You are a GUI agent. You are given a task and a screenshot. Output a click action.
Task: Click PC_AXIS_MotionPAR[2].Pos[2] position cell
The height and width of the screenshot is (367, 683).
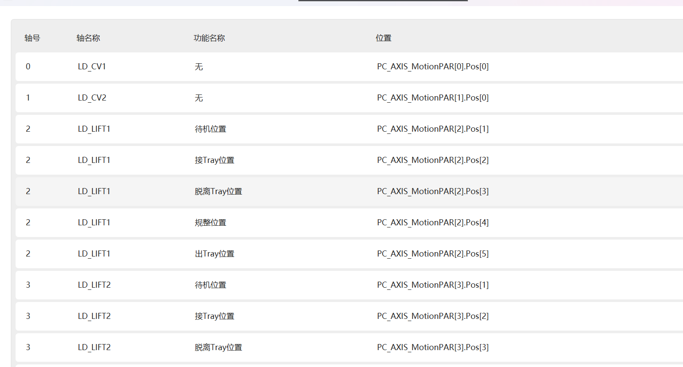coord(433,160)
